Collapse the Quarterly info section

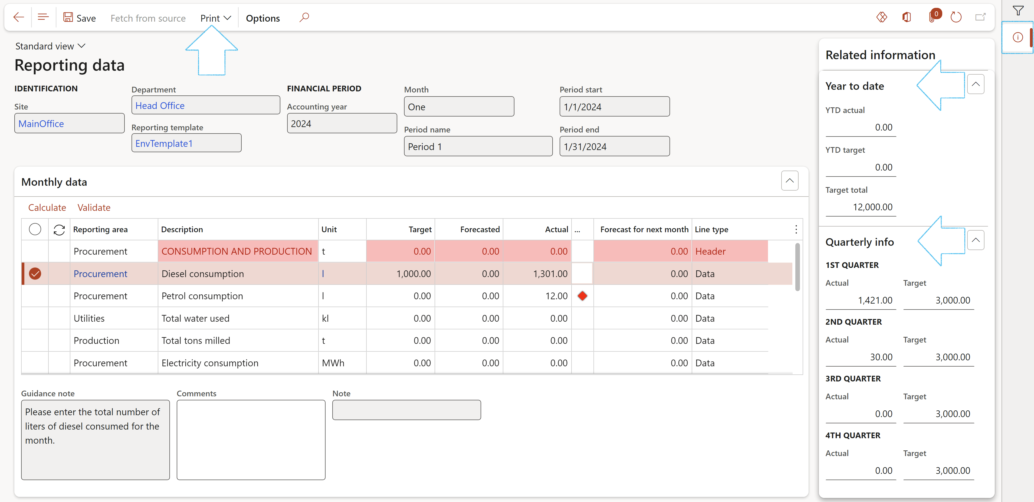pyautogui.click(x=975, y=240)
